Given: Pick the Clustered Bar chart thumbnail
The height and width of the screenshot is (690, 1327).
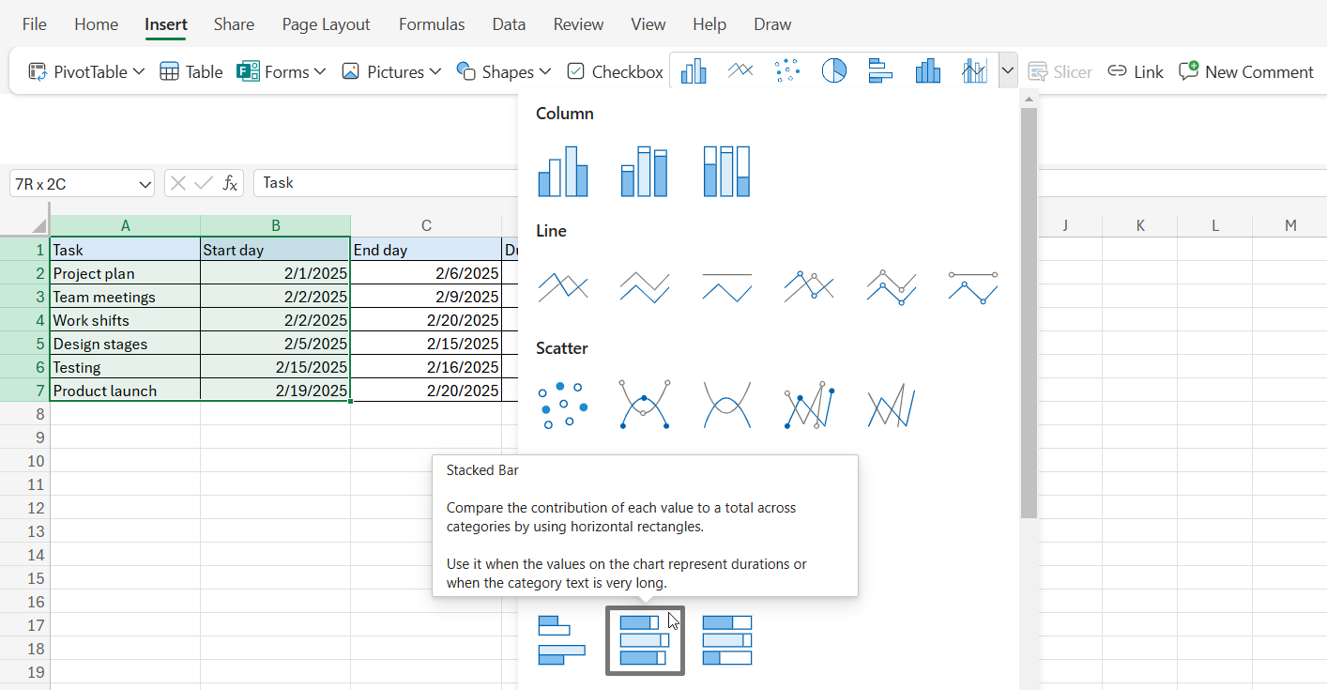Looking at the screenshot, I should (561, 640).
